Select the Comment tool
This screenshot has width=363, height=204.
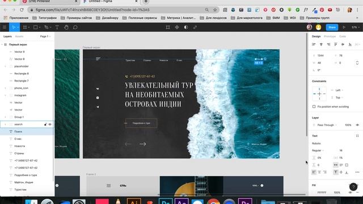coord(75,27)
